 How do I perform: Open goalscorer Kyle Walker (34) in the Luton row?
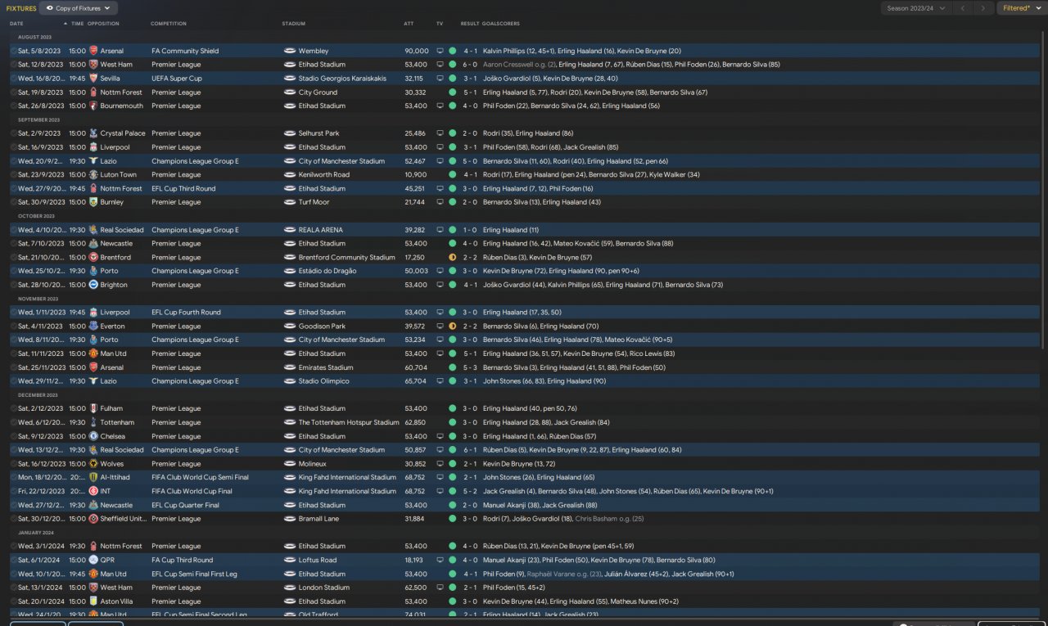(x=675, y=174)
